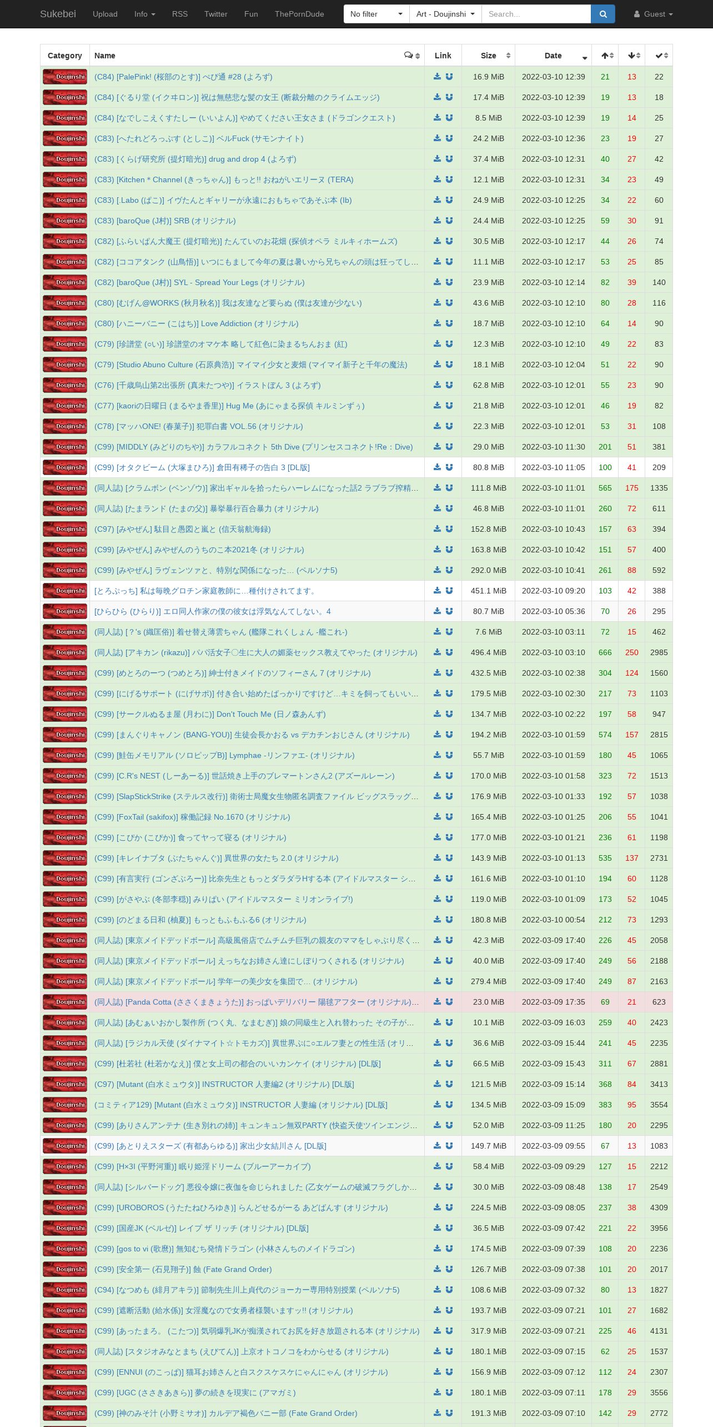
Task: Download torrent file for the 317.9 MiB row
Action: (438, 1331)
